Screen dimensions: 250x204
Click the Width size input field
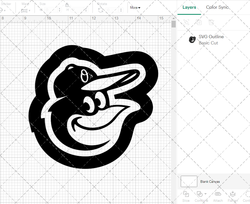(51, 10)
